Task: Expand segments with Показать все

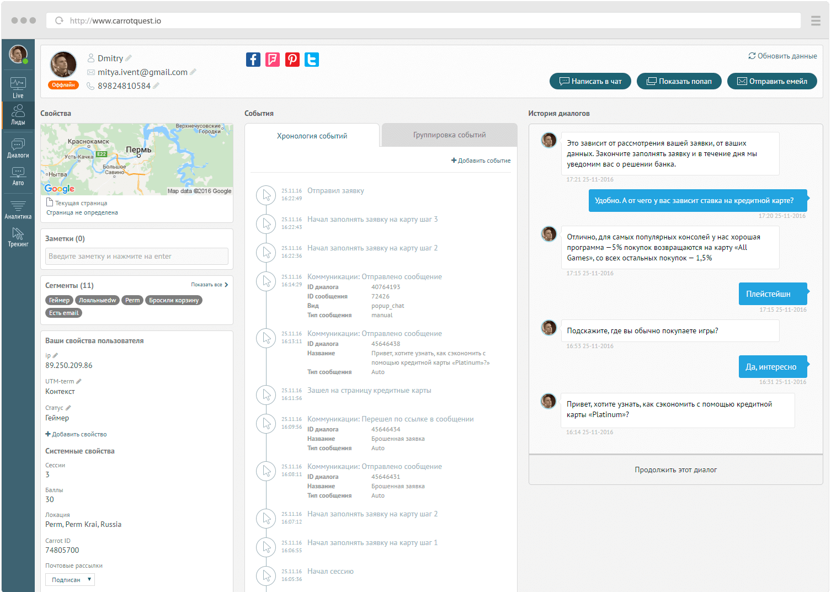Action: point(210,285)
